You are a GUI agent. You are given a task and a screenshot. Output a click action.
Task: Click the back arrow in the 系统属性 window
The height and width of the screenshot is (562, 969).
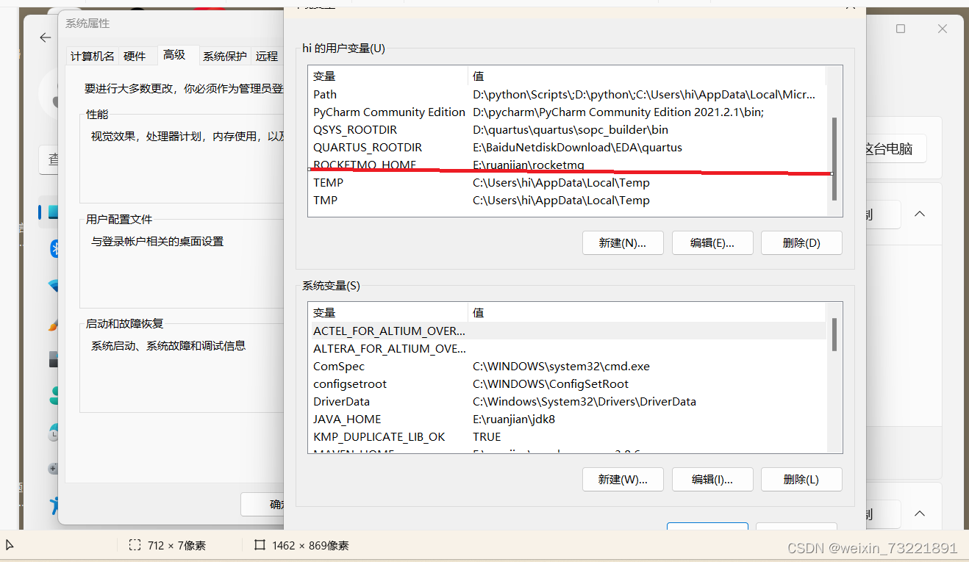tap(45, 37)
